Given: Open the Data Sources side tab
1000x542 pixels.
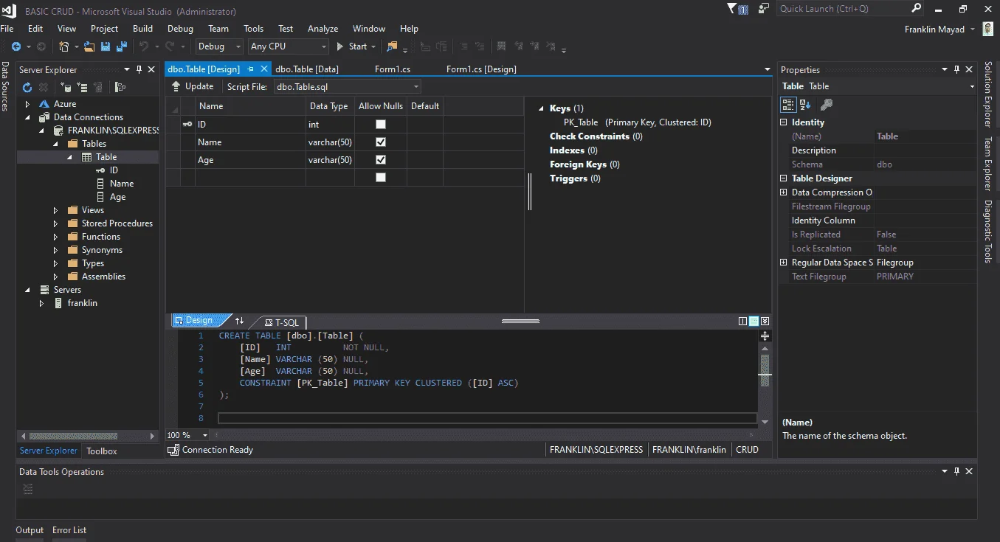Looking at the screenshot, I should pyautogui.click(x=5, y=86).
